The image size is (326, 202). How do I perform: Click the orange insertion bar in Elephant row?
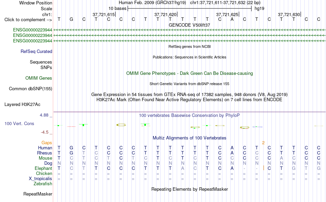(264, 168)
